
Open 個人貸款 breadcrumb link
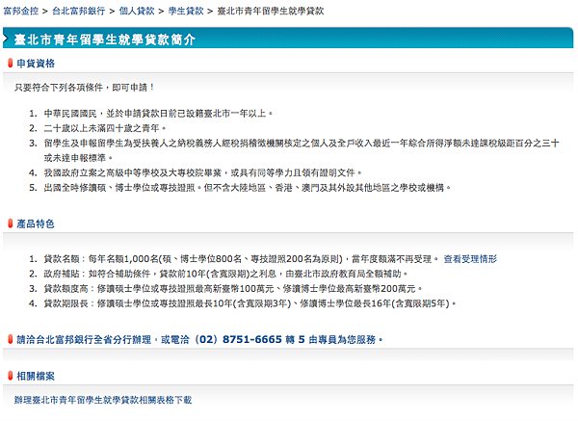coord(137,11)
